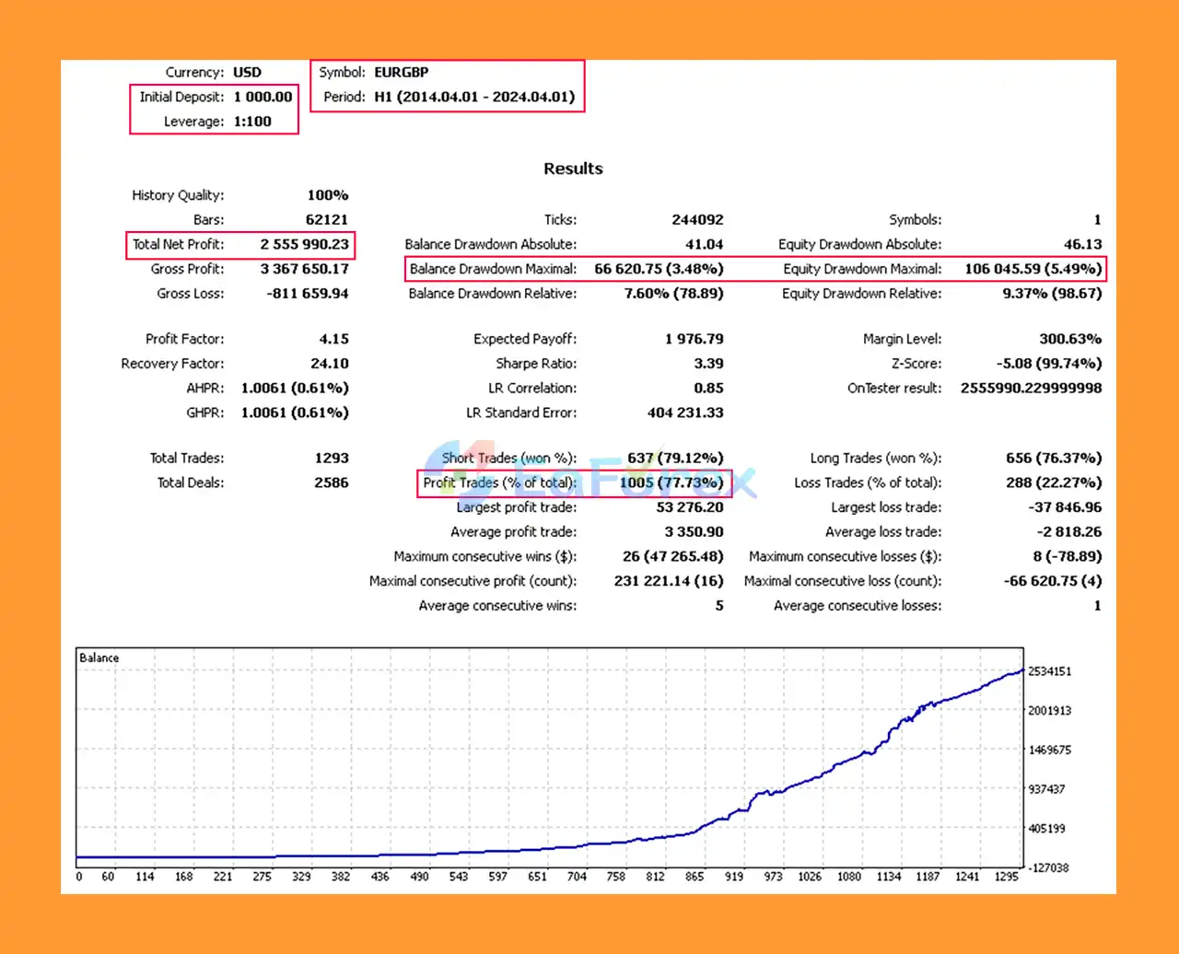Image resolution: width=1179 pixels, height=954 pixels.
Task: Click the Profit Trades 1005 (77.73%) value
Action: tap(671, 483)
